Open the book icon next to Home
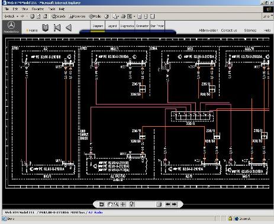 (x=46, y=28)
